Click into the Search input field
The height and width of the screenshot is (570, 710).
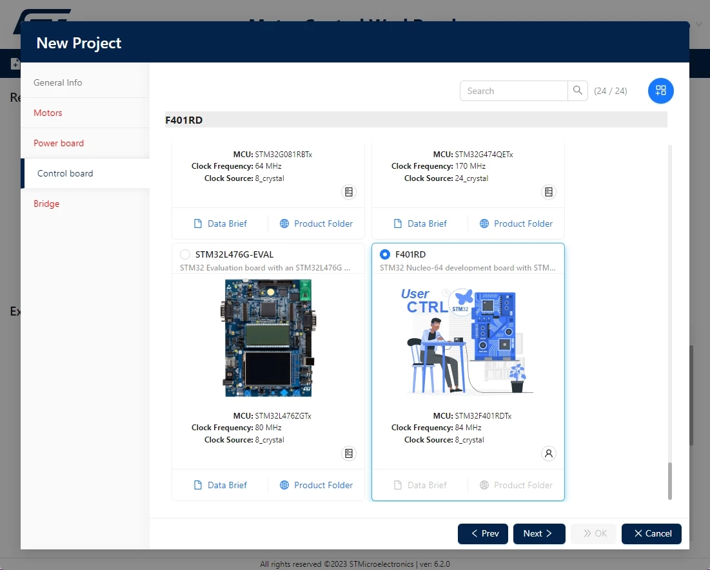click(x=514, y=91)
